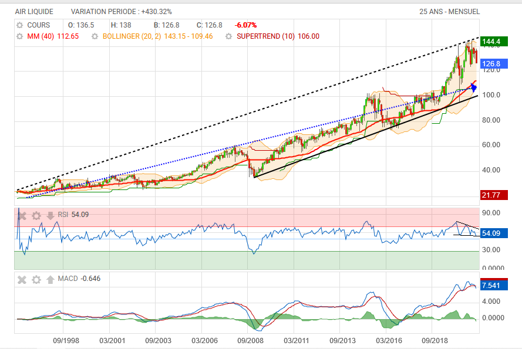
Task: Click the blue 126.8 price tag
Action: [x=494, y=64]
